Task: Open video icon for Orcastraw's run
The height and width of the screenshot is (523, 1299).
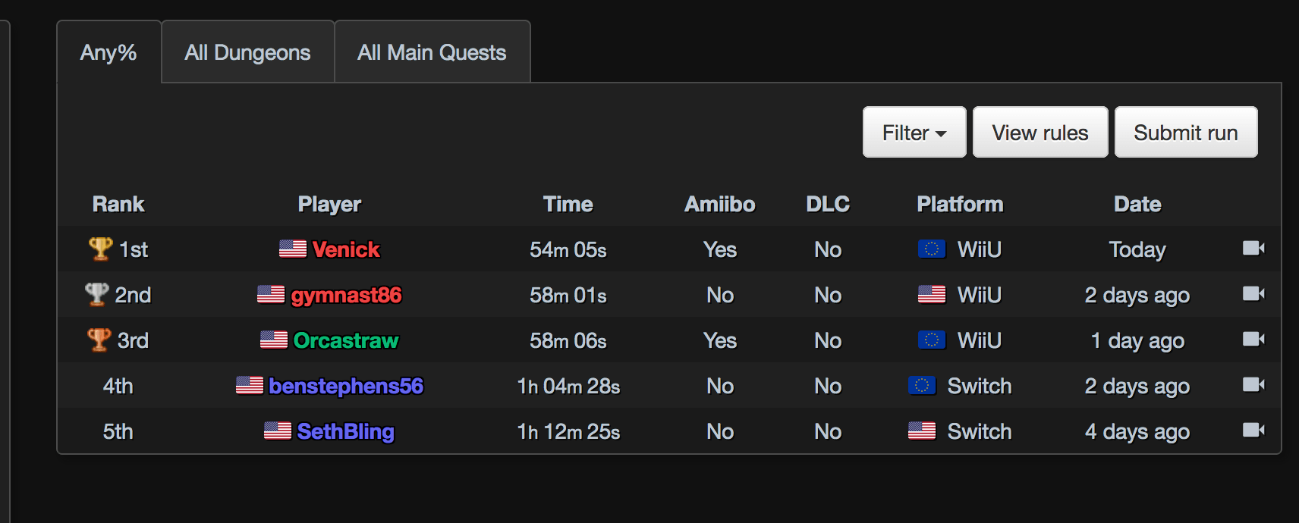Action: pyautogui.click(x=1253, y=339)
